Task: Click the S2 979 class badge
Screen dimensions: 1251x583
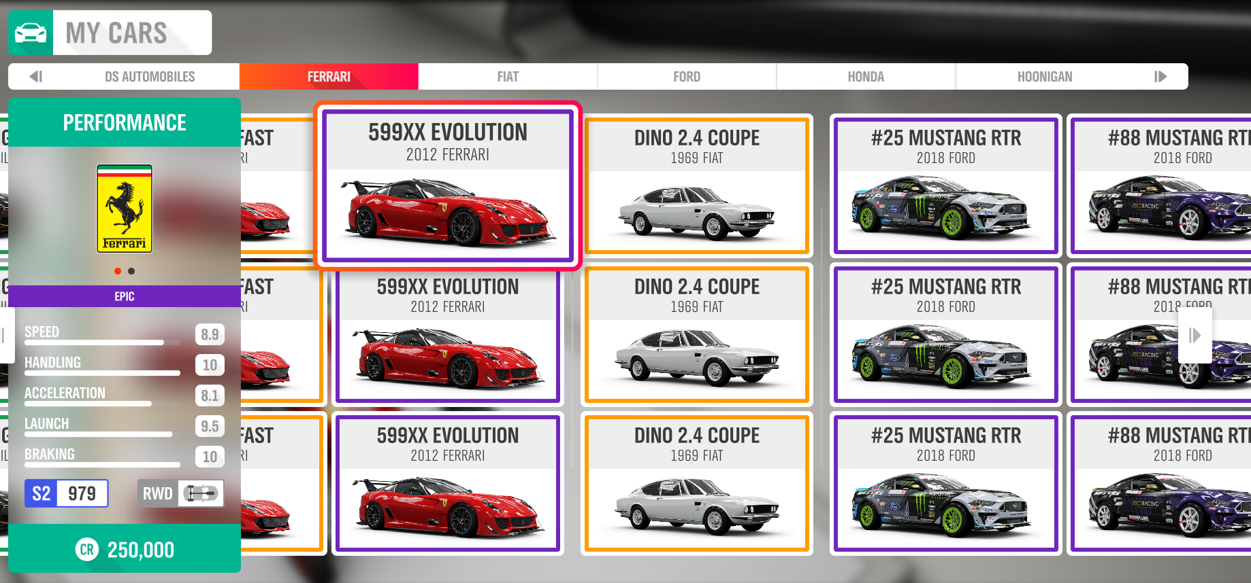Action: click(x=67, y=493)
